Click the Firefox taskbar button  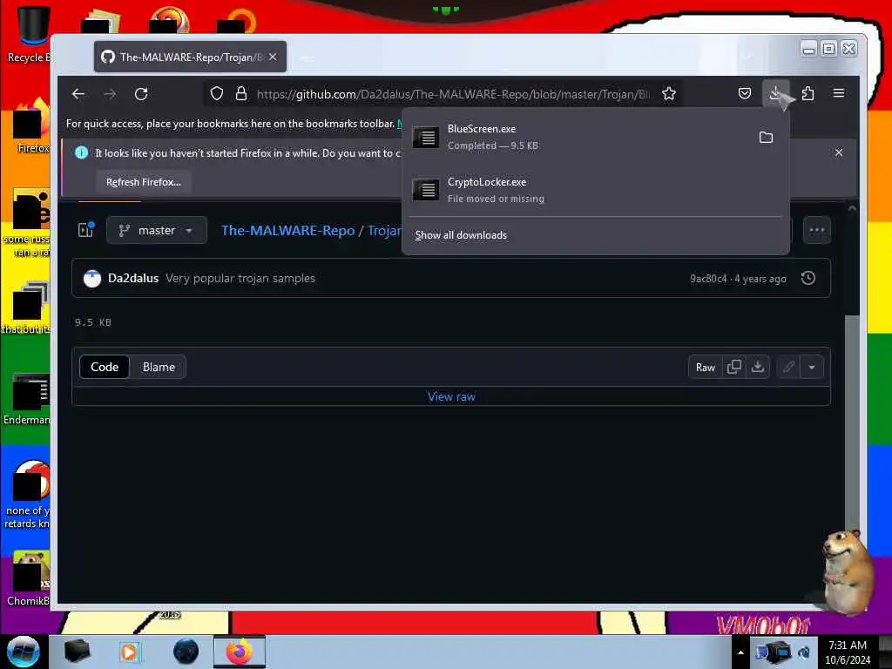point(240,652)
